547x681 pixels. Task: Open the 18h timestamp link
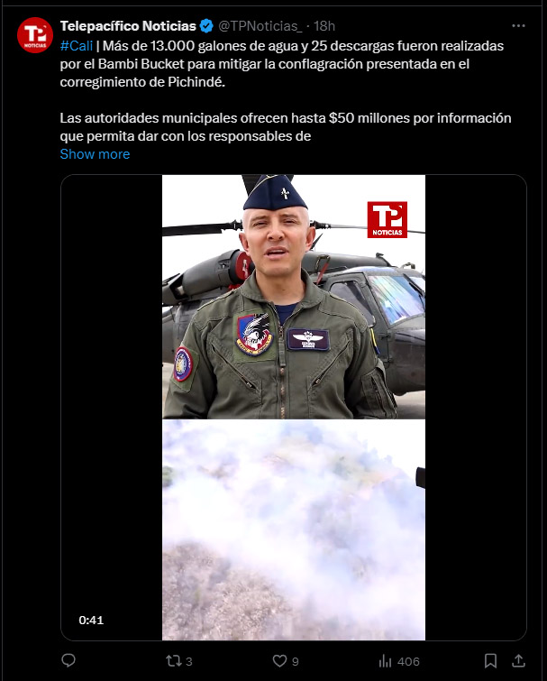click(x=324, y=26)
